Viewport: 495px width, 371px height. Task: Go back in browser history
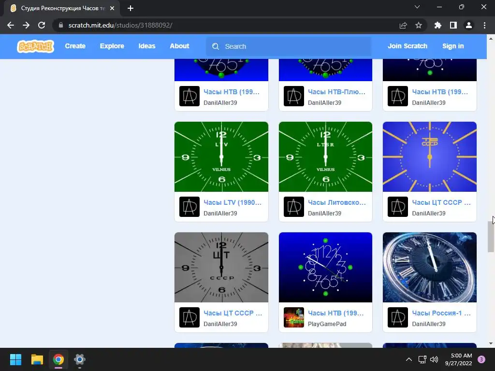pos(11,25)
